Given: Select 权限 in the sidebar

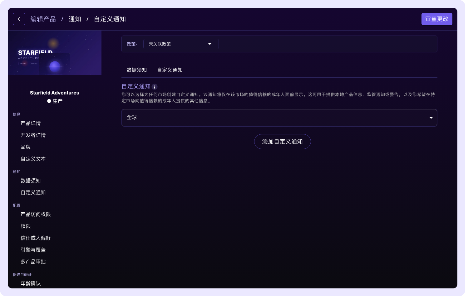Looking at the screenshot, I should pos(26,226).
